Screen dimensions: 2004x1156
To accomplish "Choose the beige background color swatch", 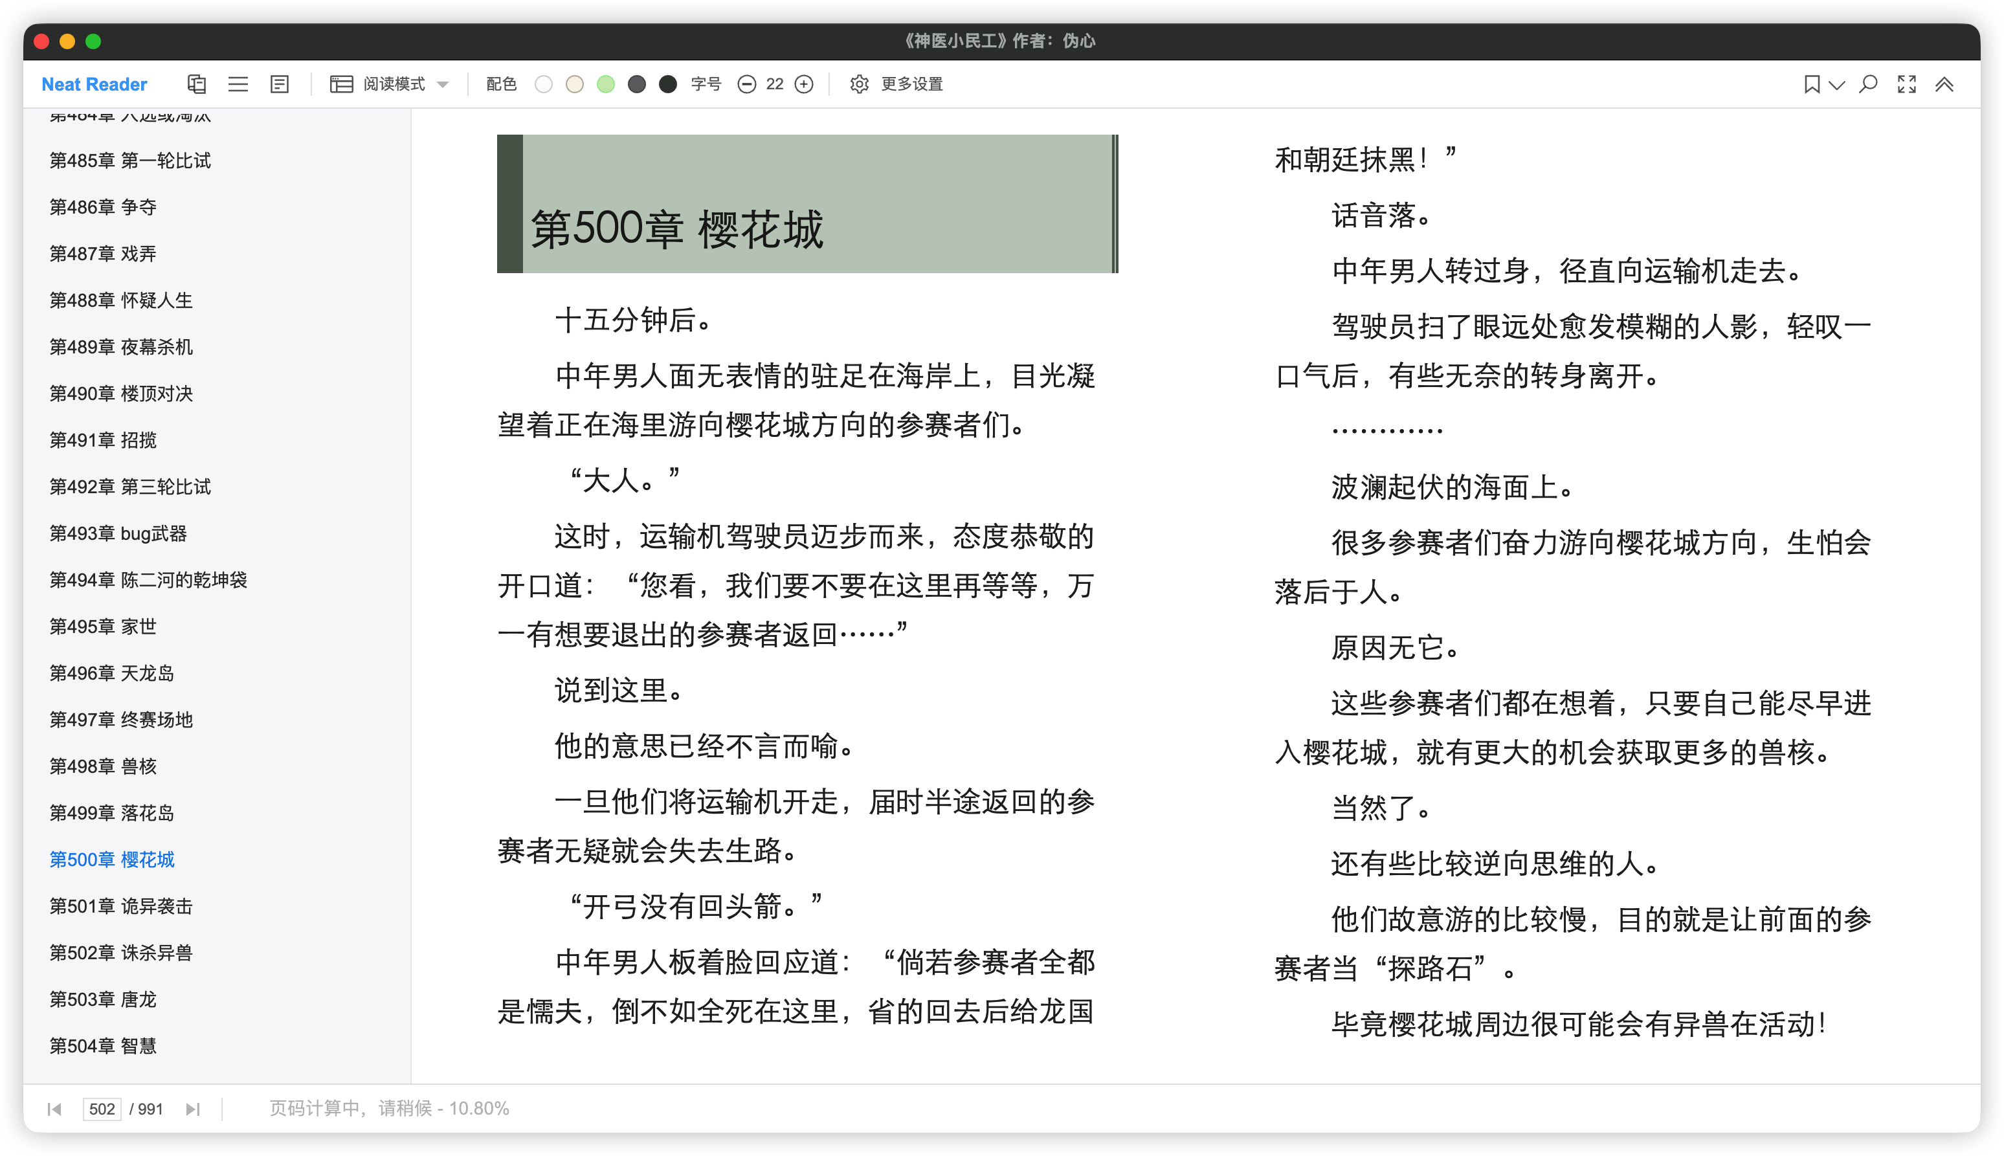I will [575, 84].
